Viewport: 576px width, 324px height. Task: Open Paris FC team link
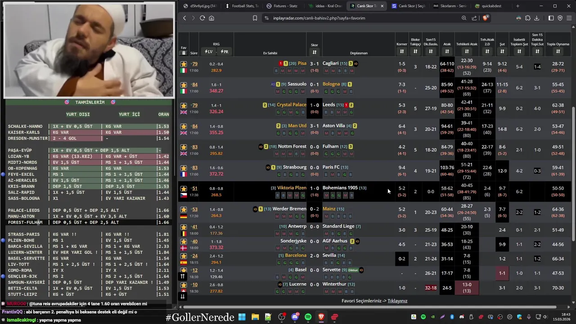331,167
